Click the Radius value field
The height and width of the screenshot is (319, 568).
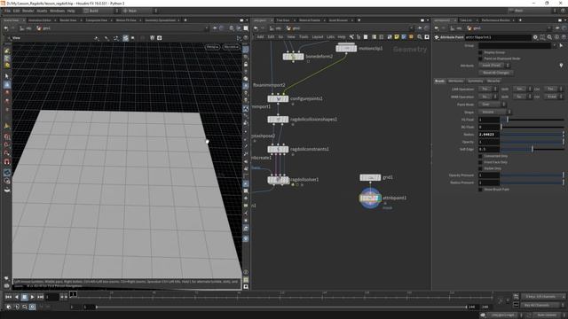pos(489,135)
